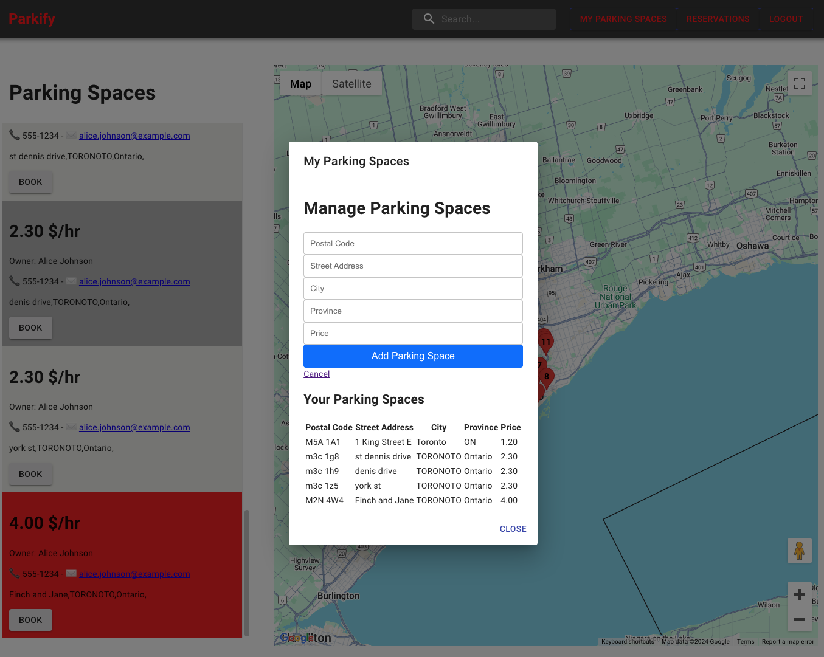Click the parking list scrollbar thumb
824x657 pixels.
click(247, 571)
